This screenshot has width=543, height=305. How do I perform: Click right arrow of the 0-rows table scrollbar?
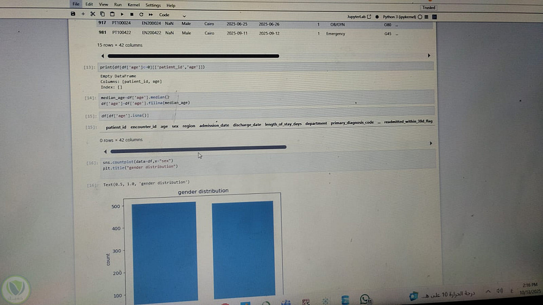click(431, 143)
